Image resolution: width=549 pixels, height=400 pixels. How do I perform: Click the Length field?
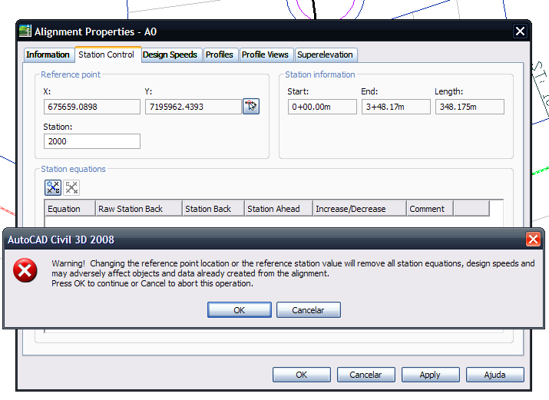470,107
